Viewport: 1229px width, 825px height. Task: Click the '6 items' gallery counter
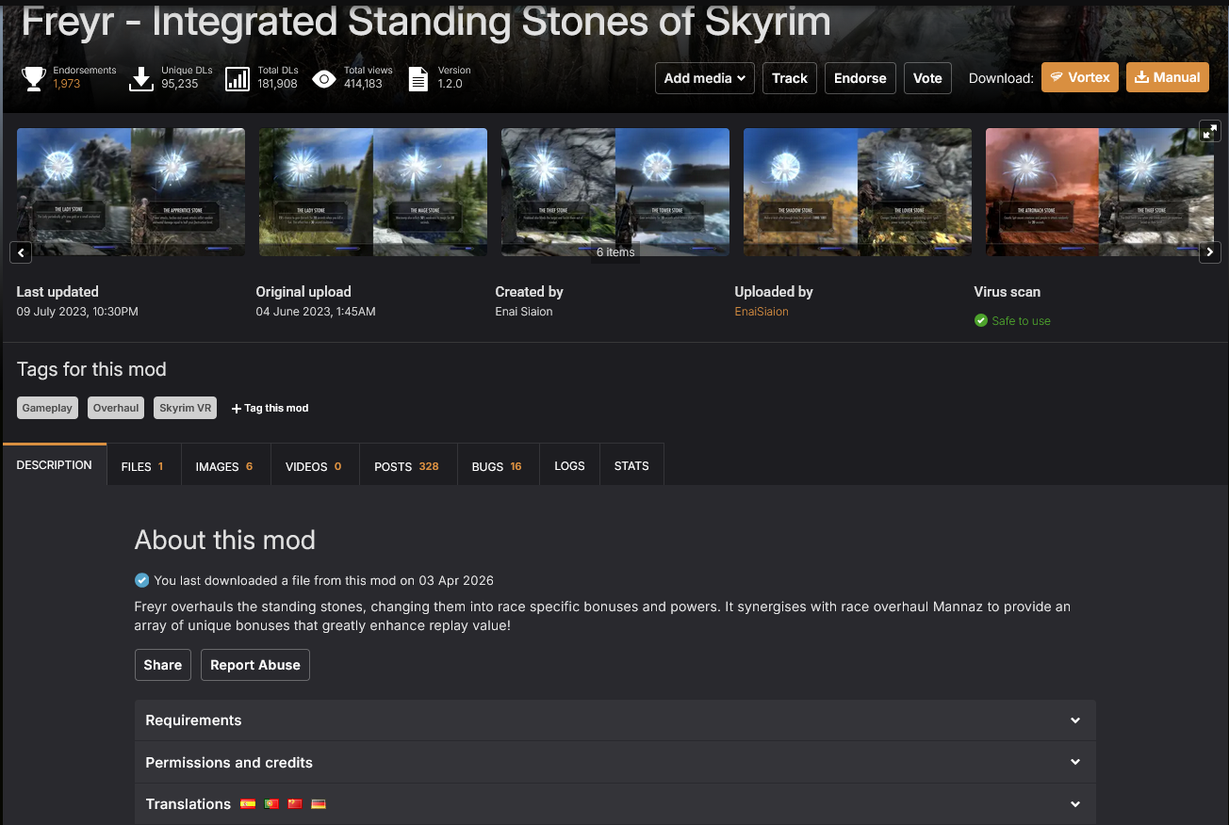pos(615,252)
